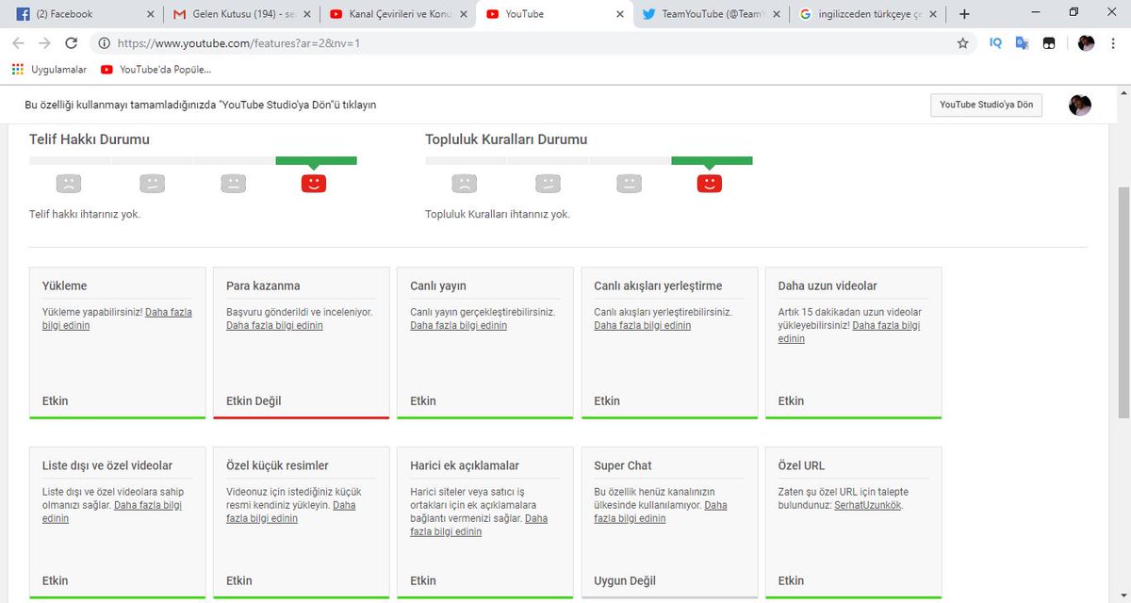This screenshot has width=1131, height=603.
Task: Switch to the Gelen Kutusu (194) tab
Action: 240,14
